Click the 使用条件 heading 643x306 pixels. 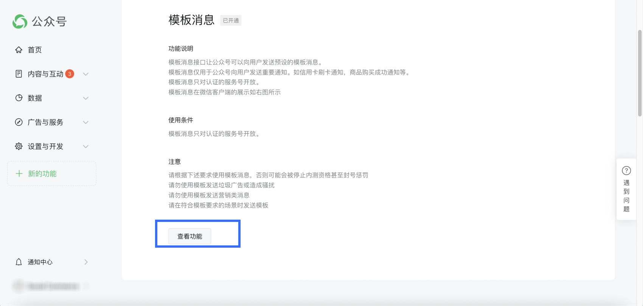click(x=181, y=120)
